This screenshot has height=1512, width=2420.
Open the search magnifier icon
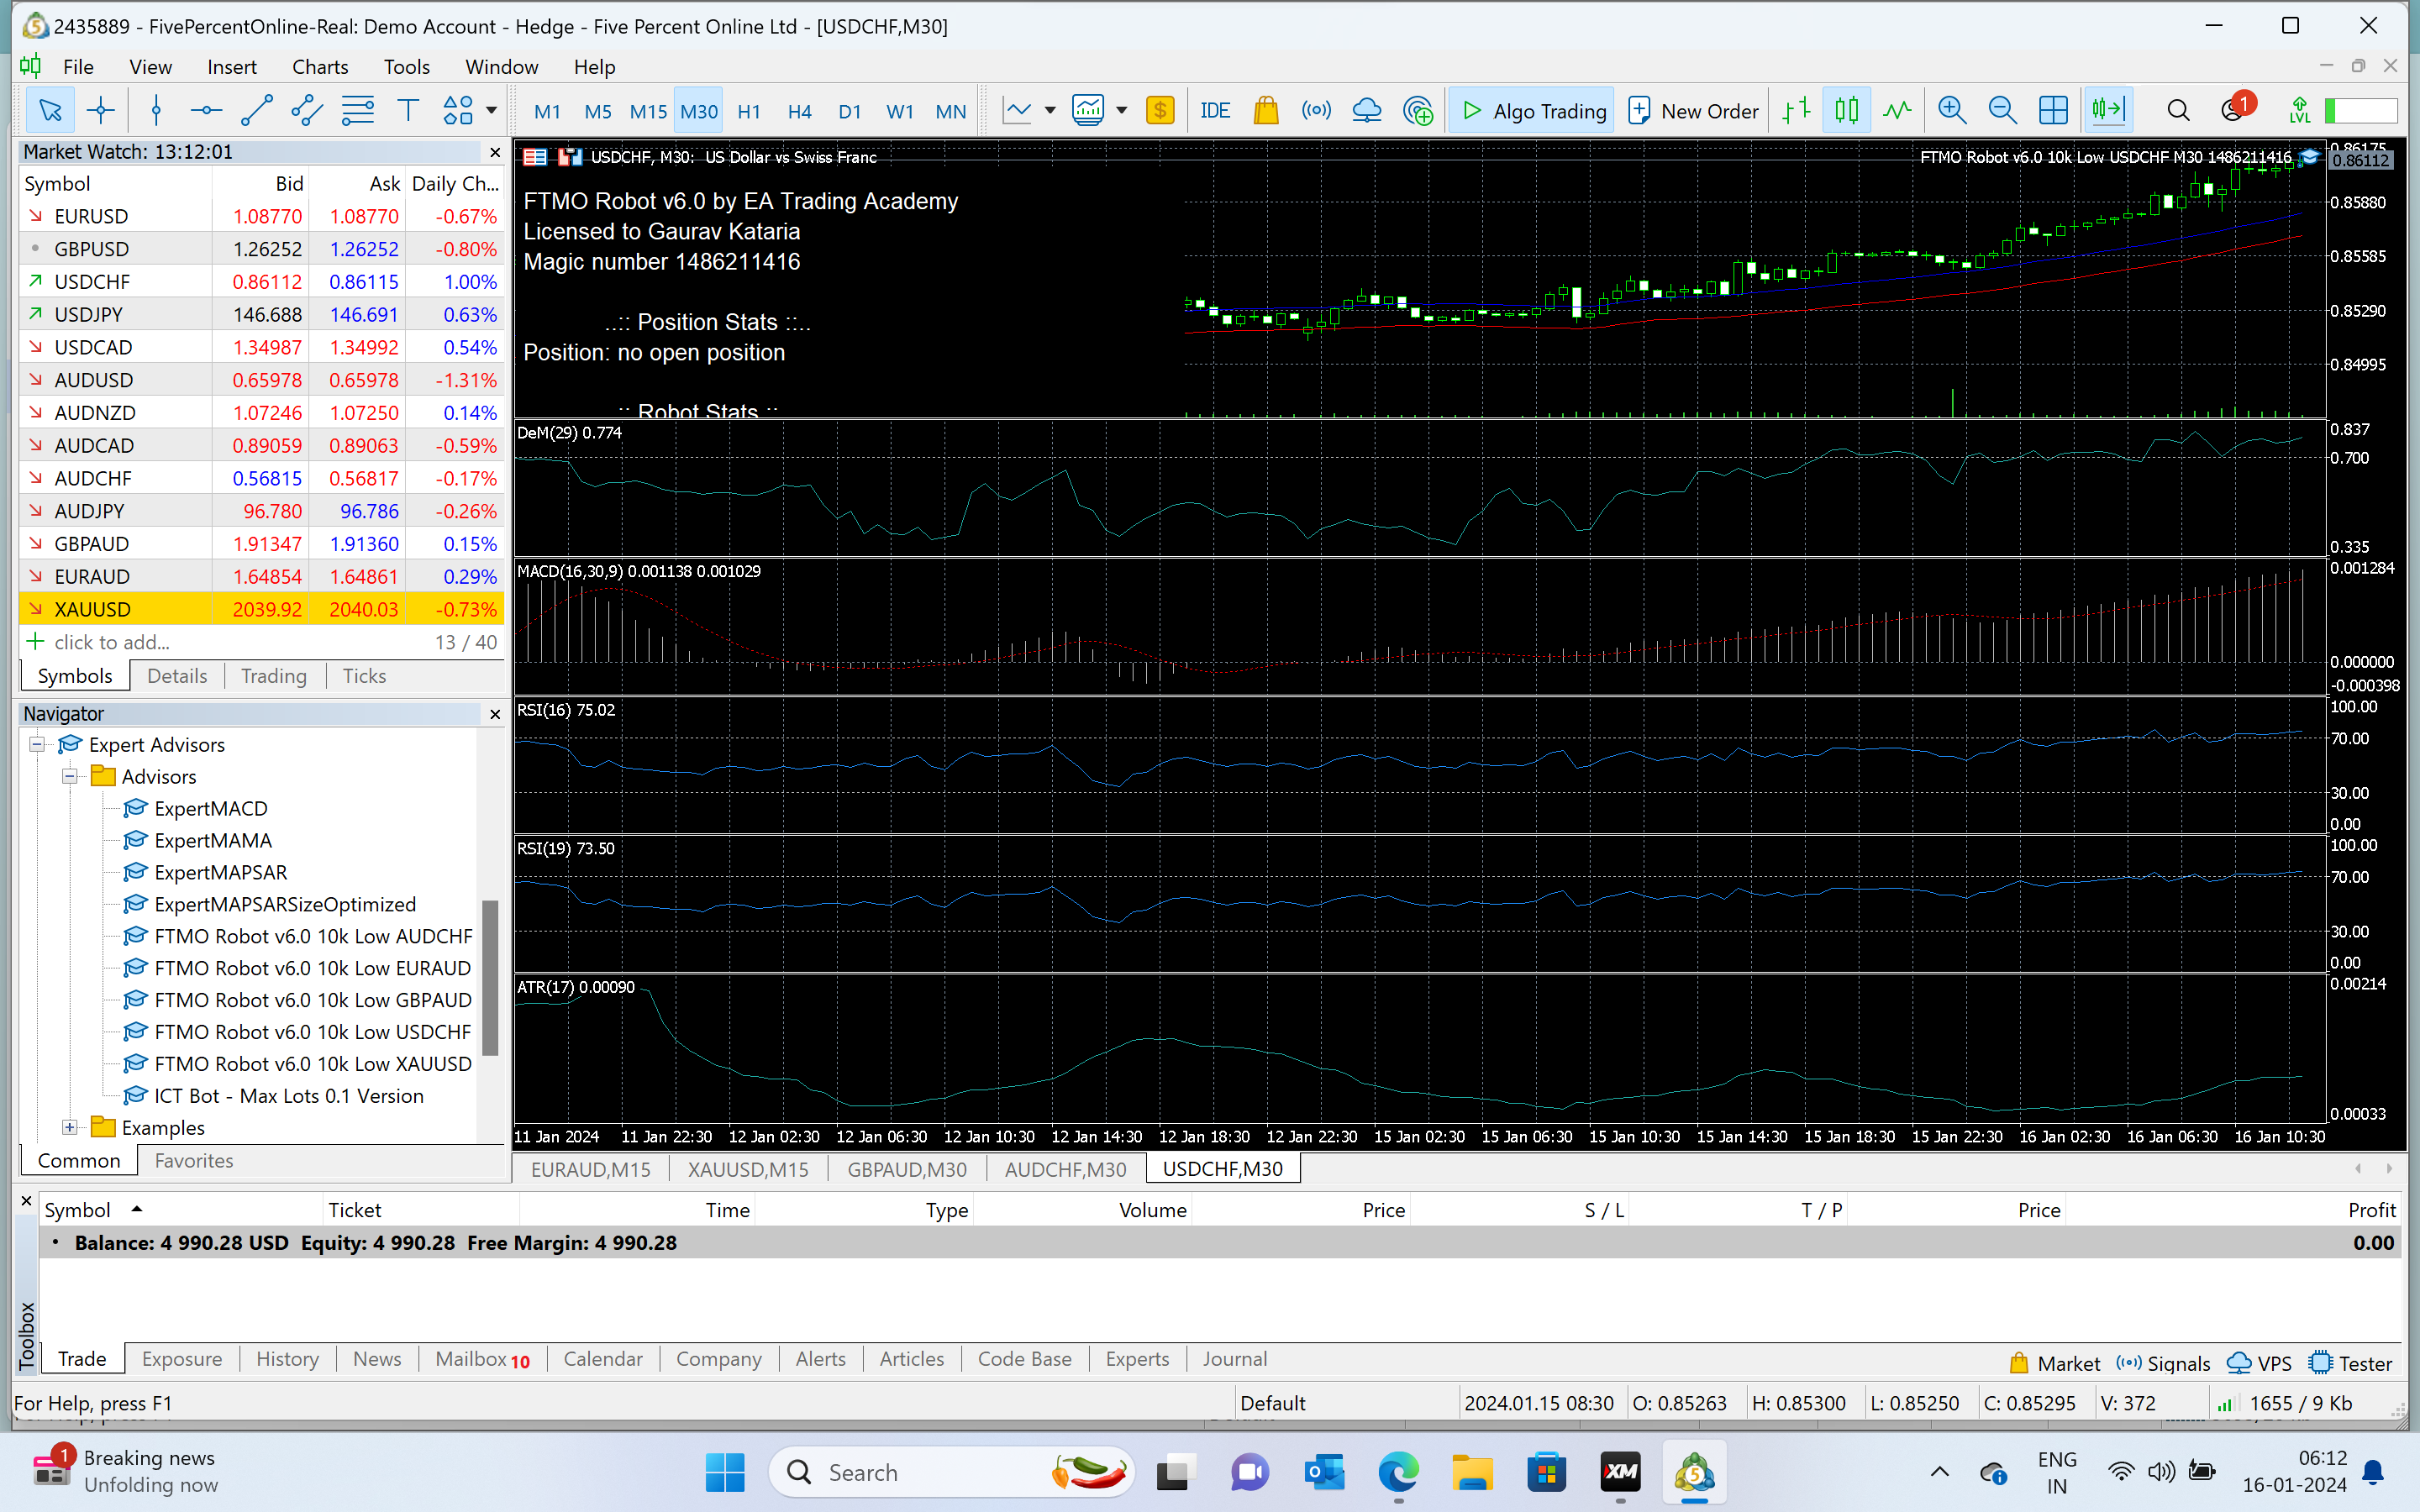[x=2178, y=110]
